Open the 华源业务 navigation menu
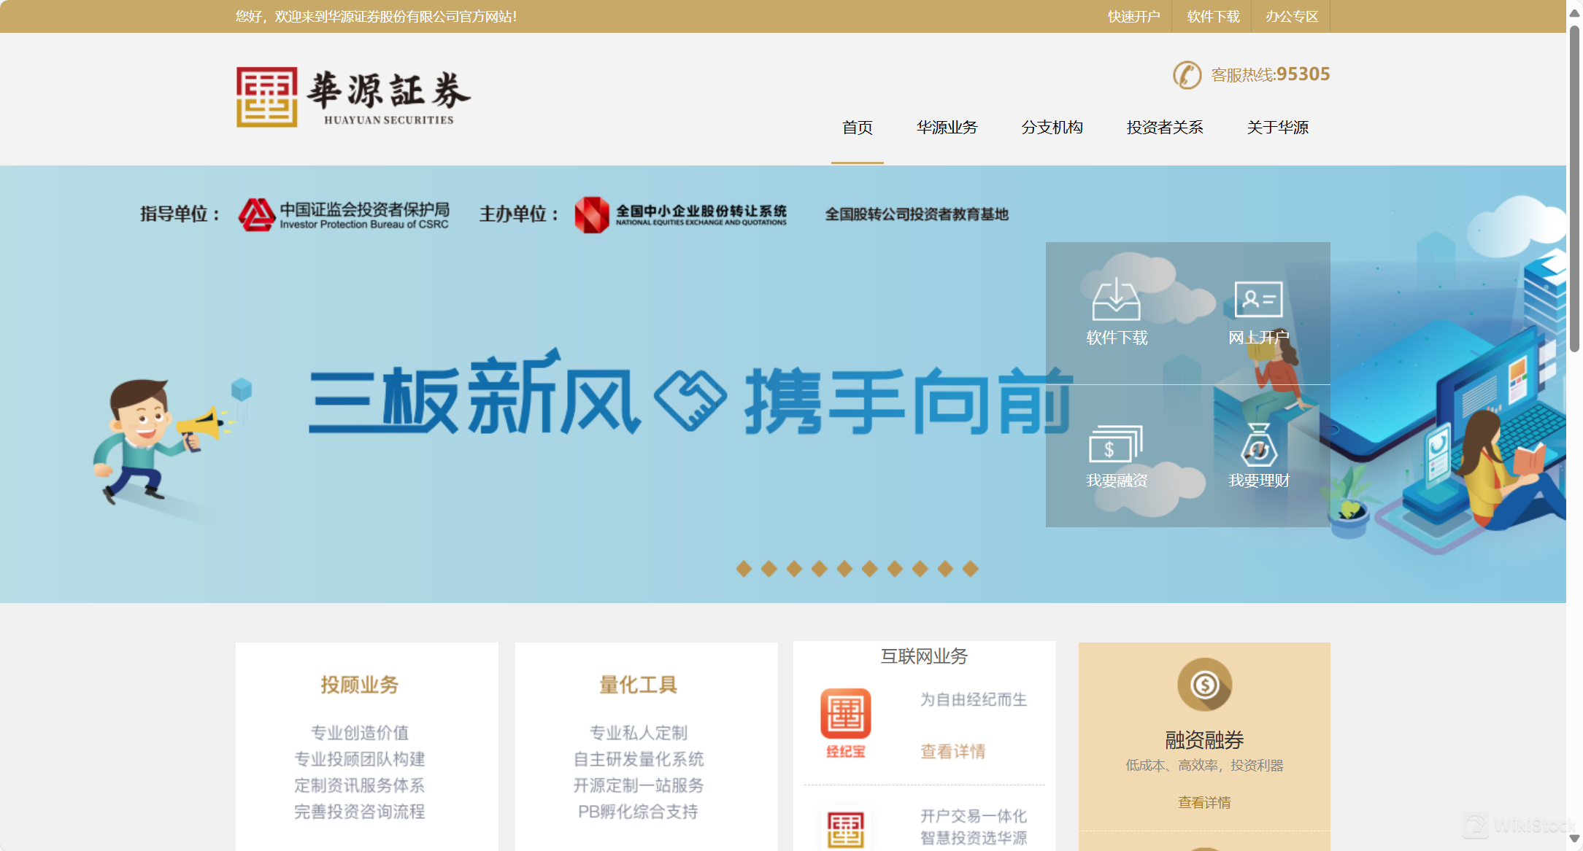The image size is (1583, 851). tap(947, 128)
